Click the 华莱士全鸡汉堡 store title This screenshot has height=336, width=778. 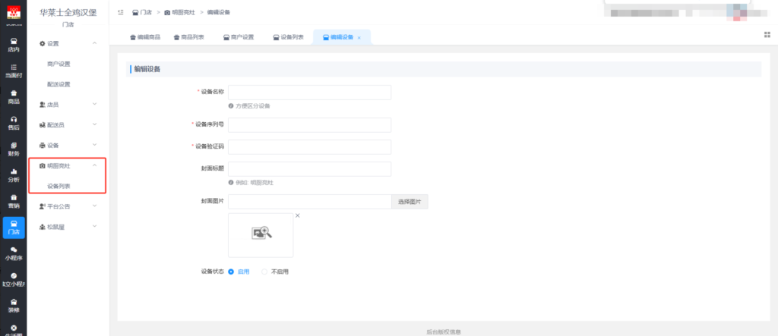pos(68,12)
